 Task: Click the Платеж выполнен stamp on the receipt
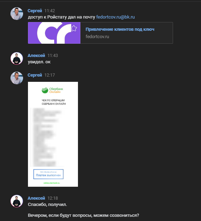(x=48, y=174)
